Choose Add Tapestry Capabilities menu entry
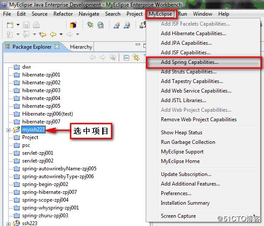The height and width of the screenshot is (226, 264). (203, 81)
